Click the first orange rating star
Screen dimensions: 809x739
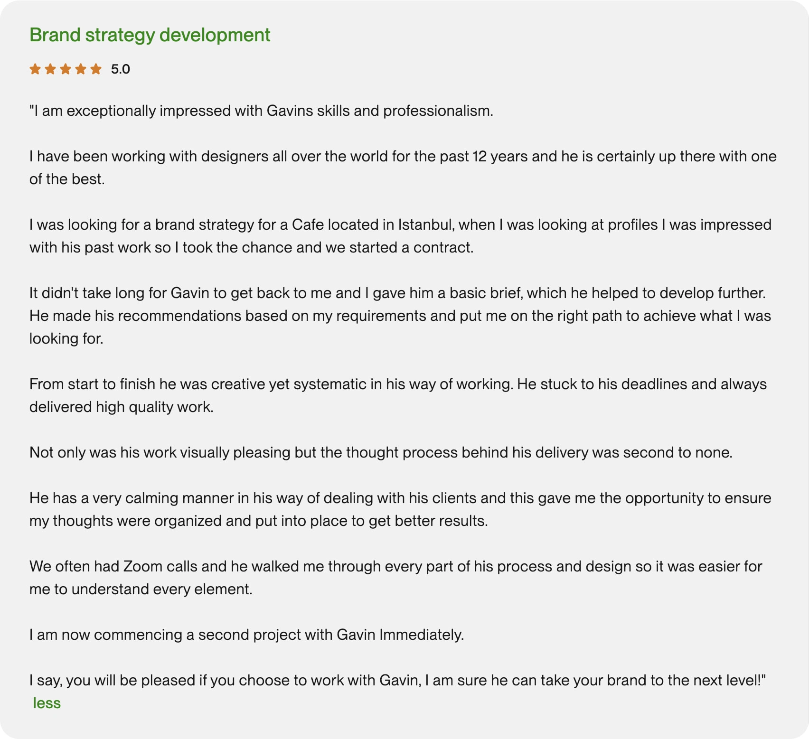click(x=35, y=69)
